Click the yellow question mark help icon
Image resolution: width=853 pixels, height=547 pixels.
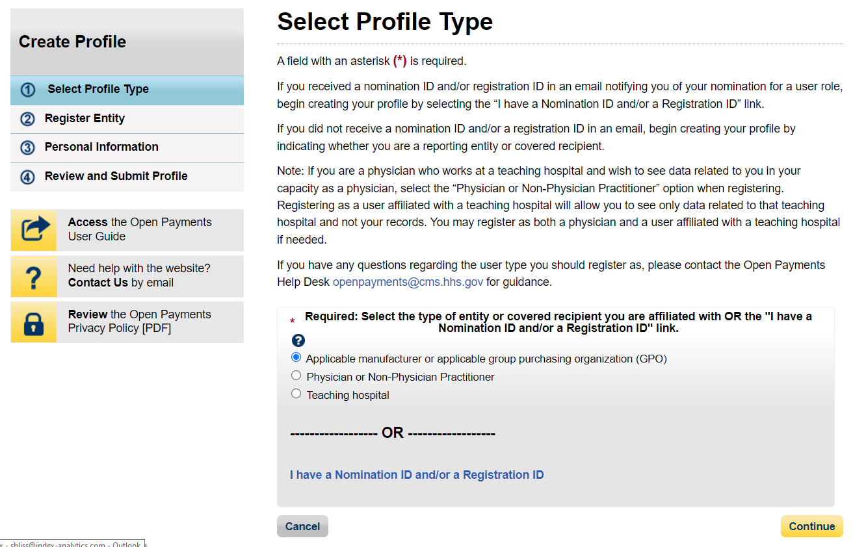[34, 276]
